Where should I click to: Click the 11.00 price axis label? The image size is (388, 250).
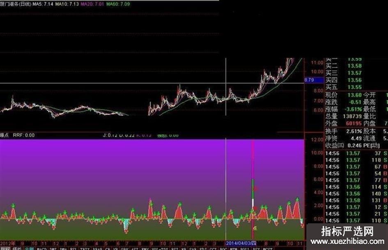tap(317, 63)
